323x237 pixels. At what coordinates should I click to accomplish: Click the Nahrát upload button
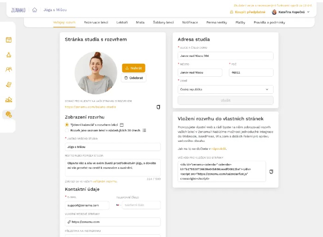click(133, 68)
